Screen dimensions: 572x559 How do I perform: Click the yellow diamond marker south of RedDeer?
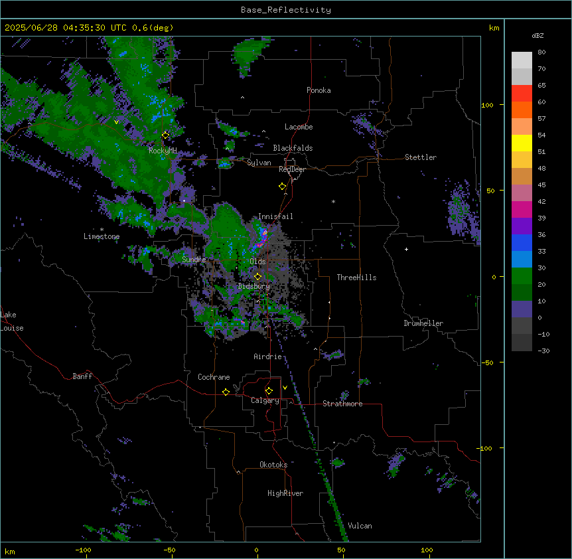tap(283, 187)
